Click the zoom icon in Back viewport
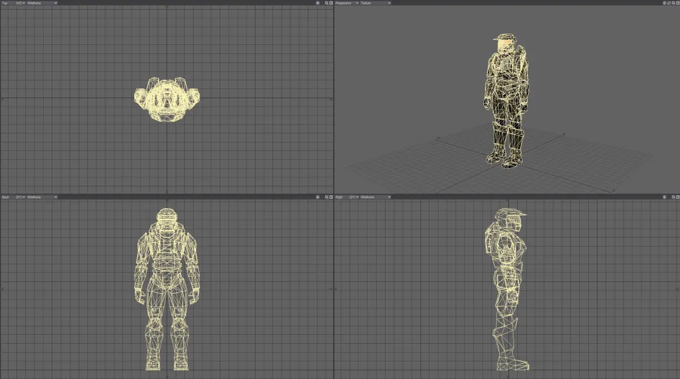The height and width of the screenshot is (379, 680). coord(326,197)
